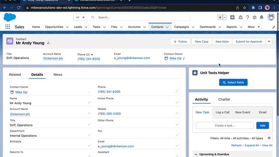Click the Create a task input

click(x=225, y=126)
